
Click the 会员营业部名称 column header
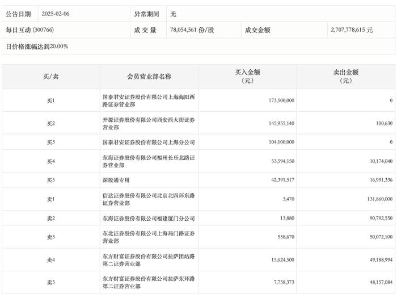(149, 77)
